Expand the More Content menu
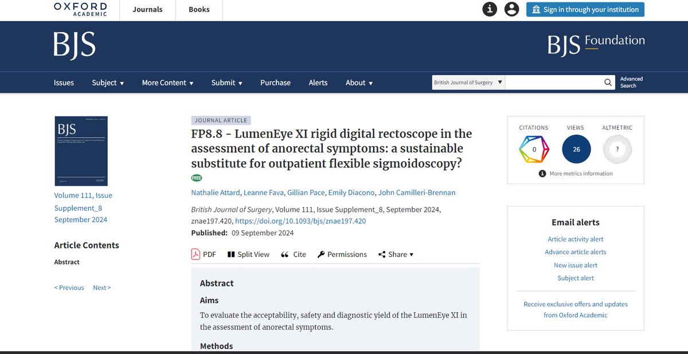 [x=167, y=82]
